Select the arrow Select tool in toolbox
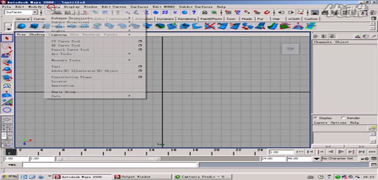378x180 pixels. pyautogui.click(x=7, y=39)
